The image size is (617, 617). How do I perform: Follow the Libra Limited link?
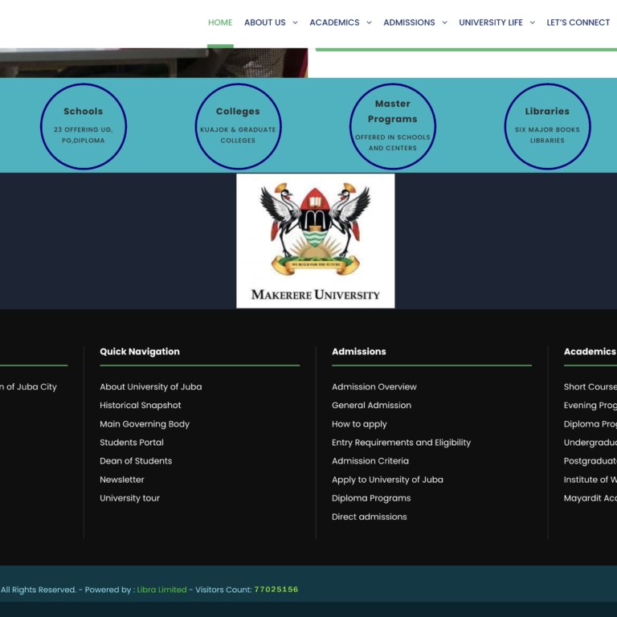pos(161,590)
